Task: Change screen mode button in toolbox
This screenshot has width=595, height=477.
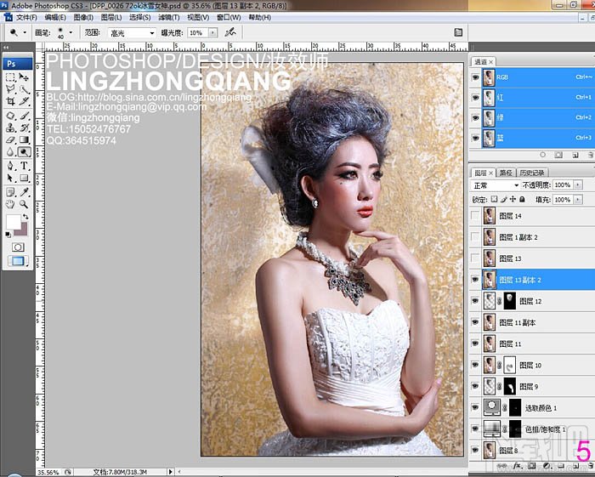Action: [18, 261]
